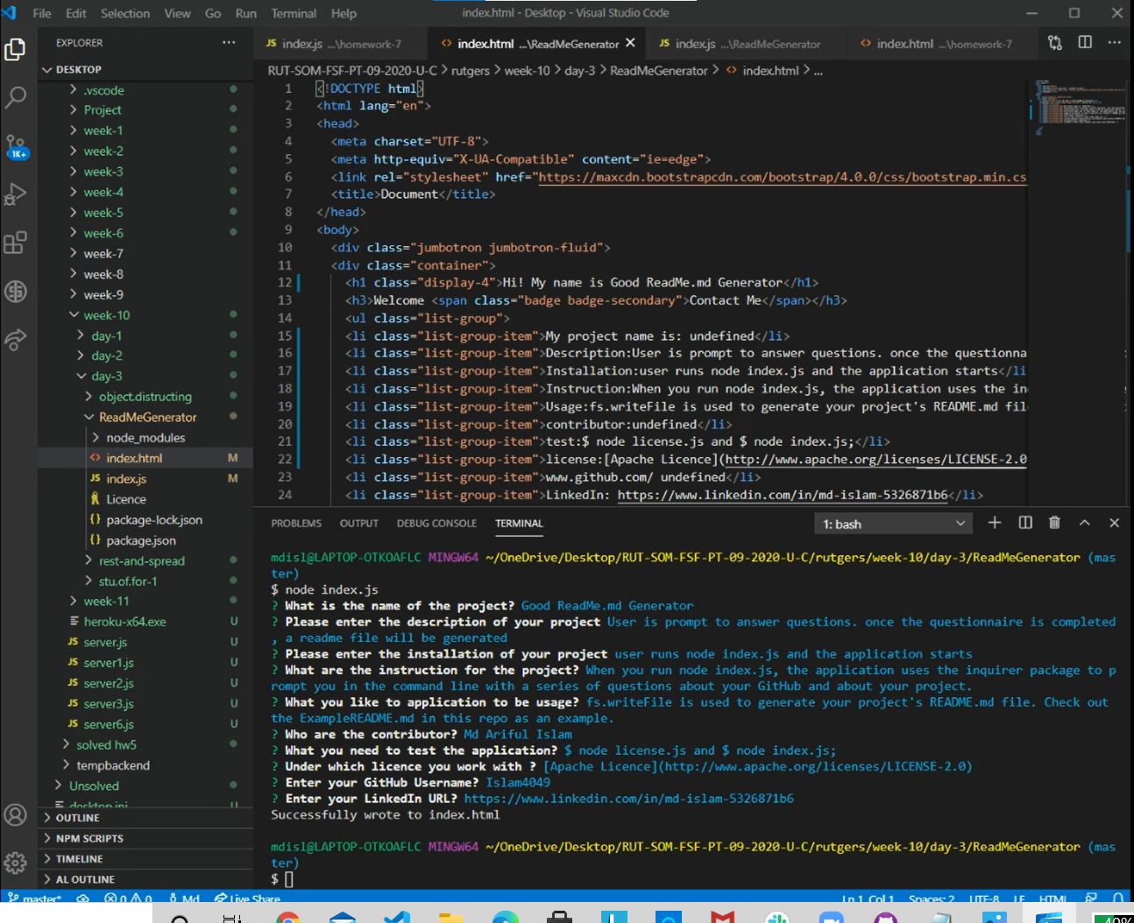Click the open changes compare icon
Screen dimensions: 1134x923
(1055, 42)
